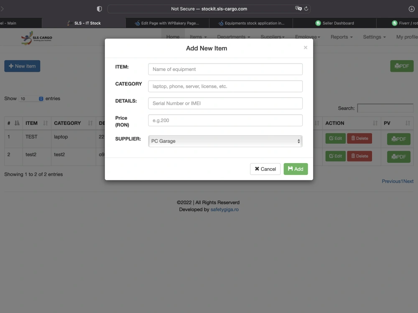Go to the Home page

[x=173, y=37]
